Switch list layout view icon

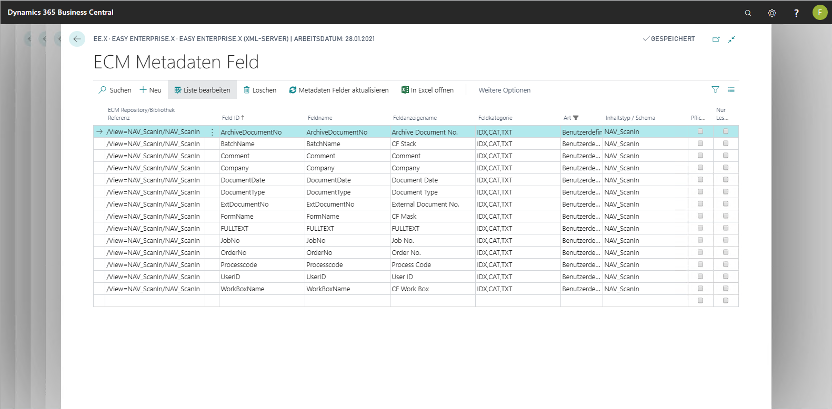[x=731, y=90]
